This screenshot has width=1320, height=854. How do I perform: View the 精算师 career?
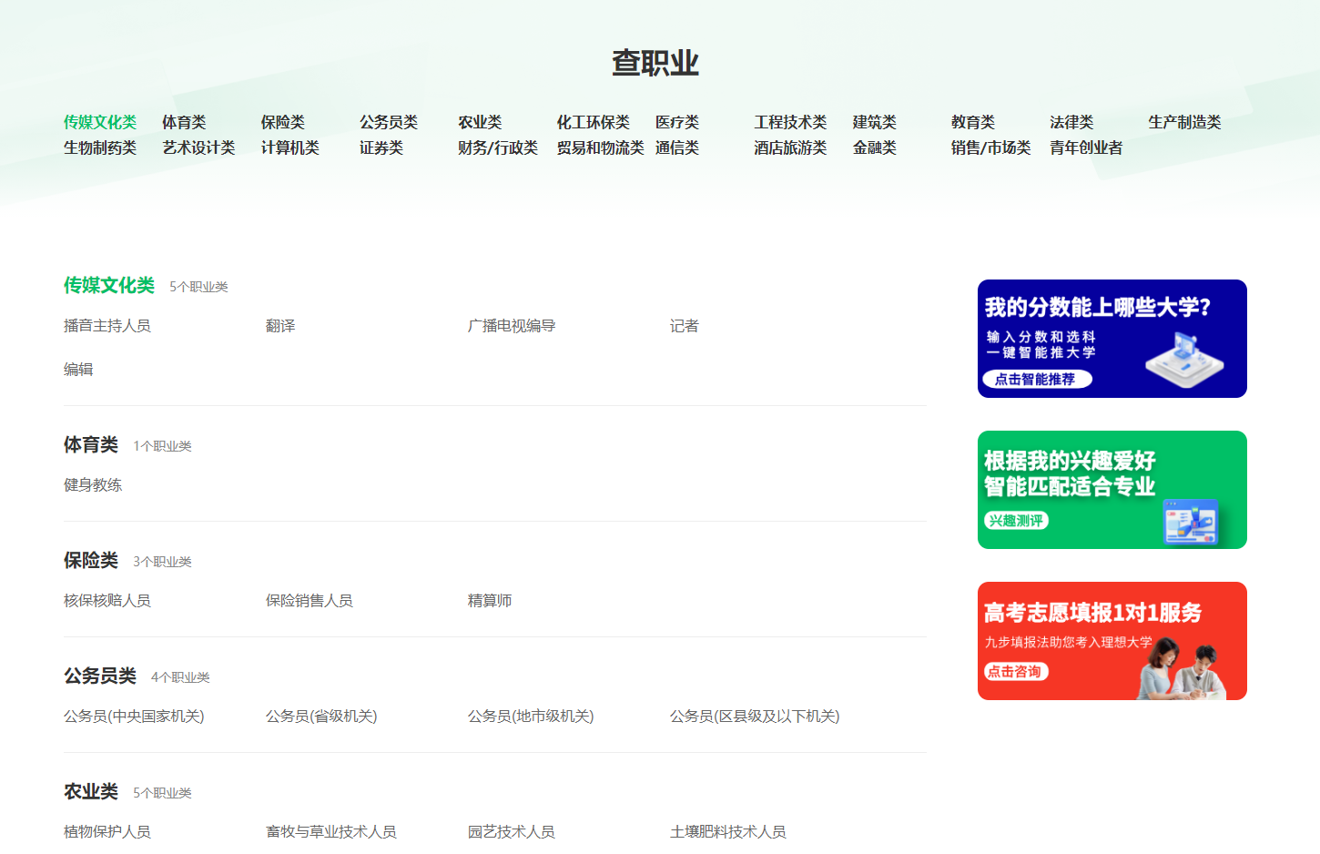(490, 601)
